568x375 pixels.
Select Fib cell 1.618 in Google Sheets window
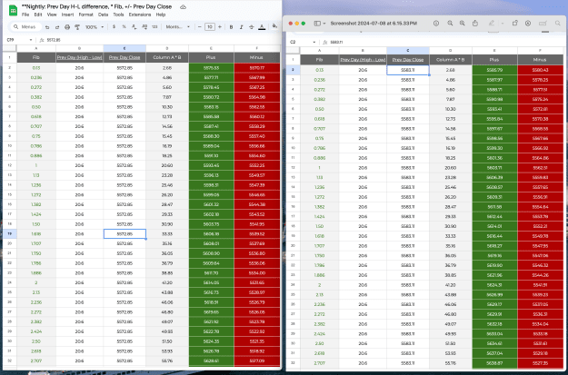click(x=35, y=234)
